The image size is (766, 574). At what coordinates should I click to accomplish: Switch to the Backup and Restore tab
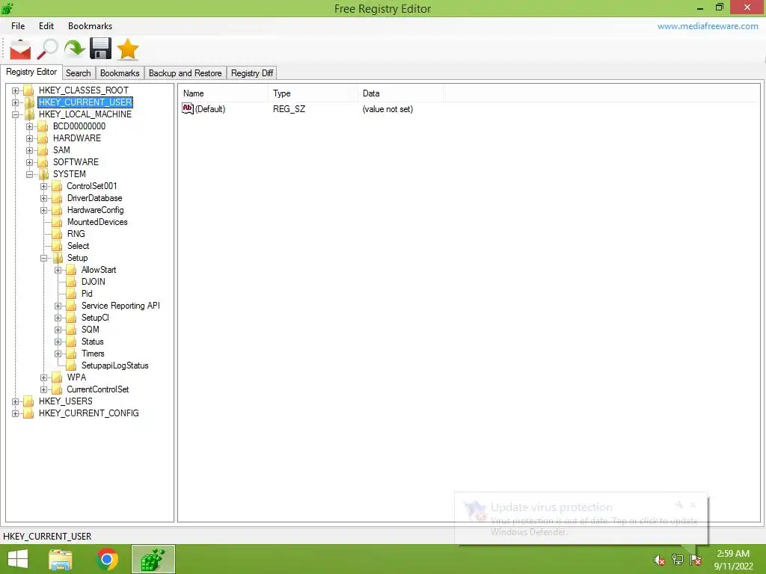(x=186, y=72)
